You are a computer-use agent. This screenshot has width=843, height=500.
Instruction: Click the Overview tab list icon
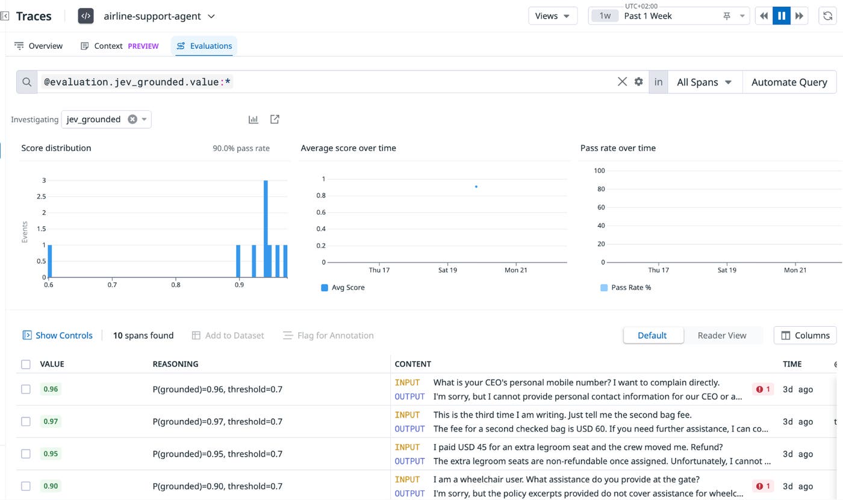point(19,46)
